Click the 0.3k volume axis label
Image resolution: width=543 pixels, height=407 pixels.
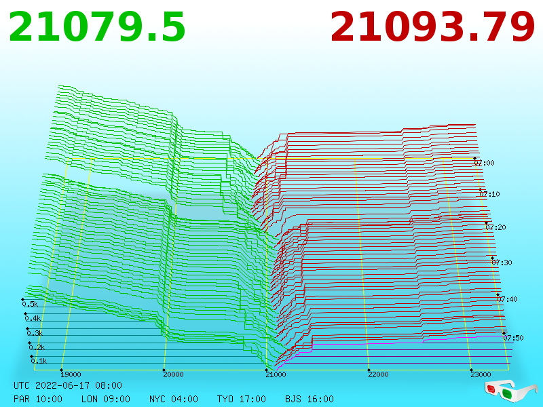[35, 333]
